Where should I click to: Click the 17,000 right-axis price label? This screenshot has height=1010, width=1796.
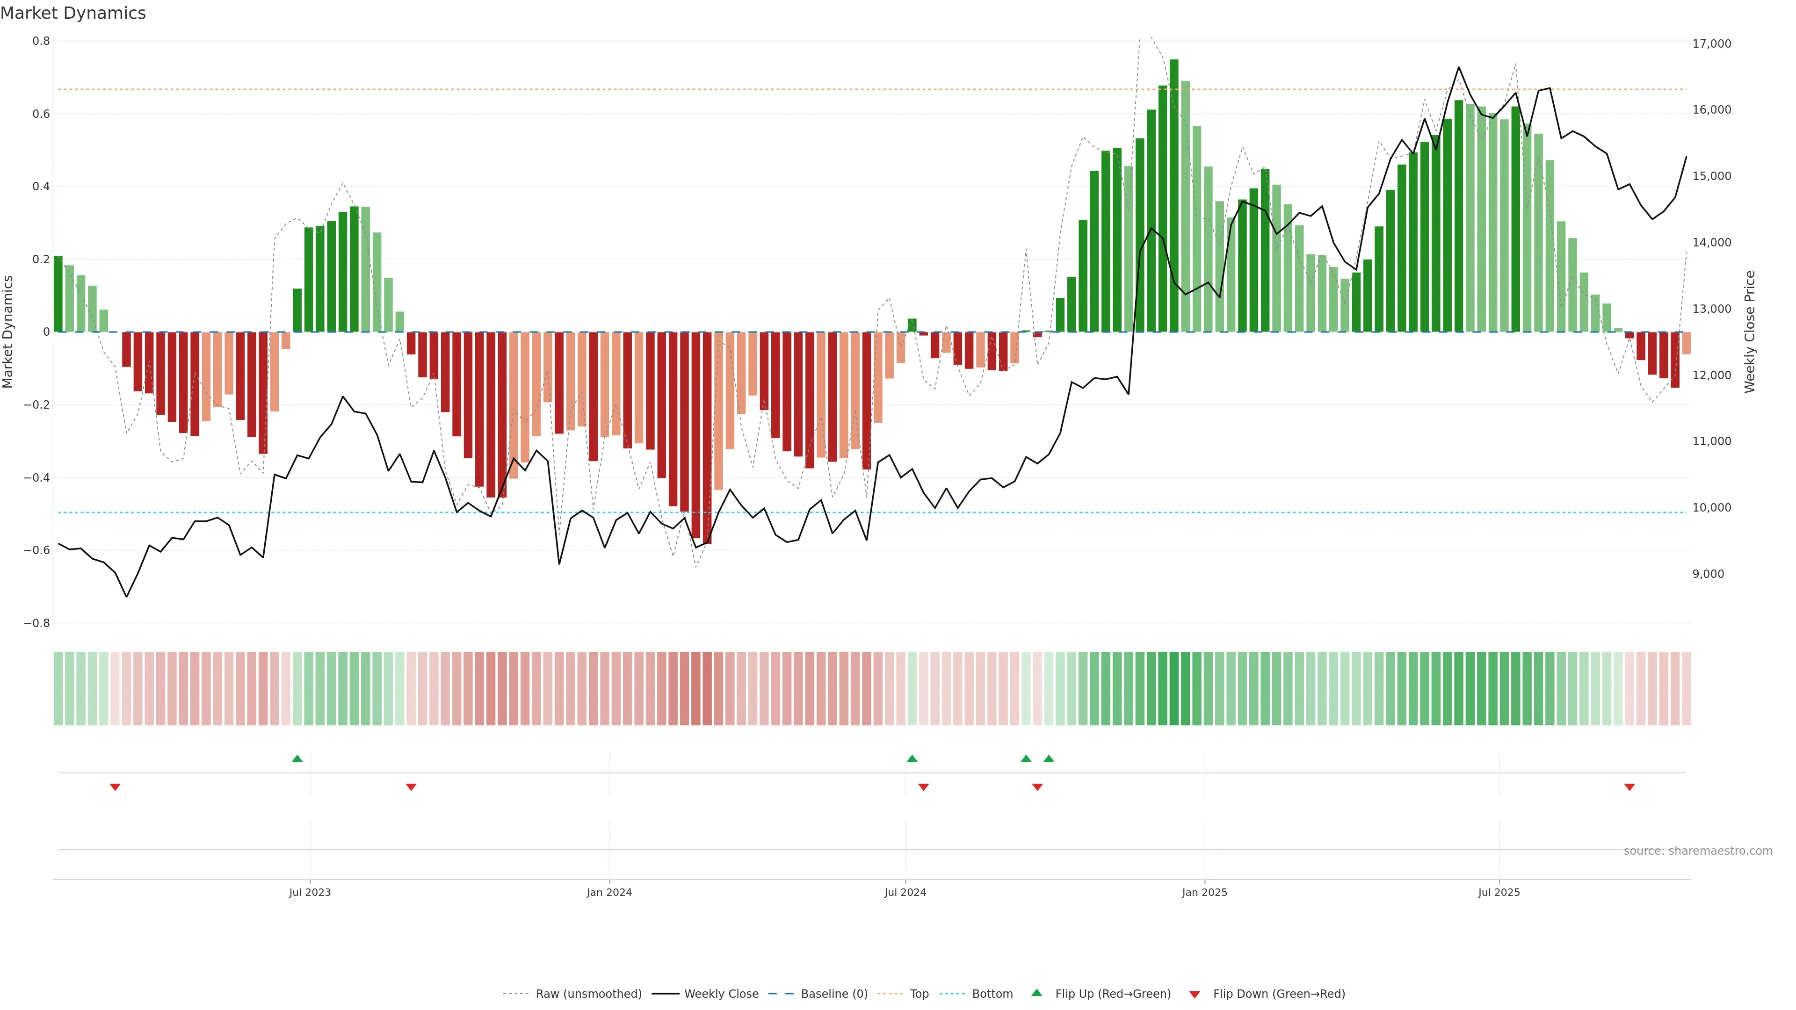click(x=1712, y=44)
